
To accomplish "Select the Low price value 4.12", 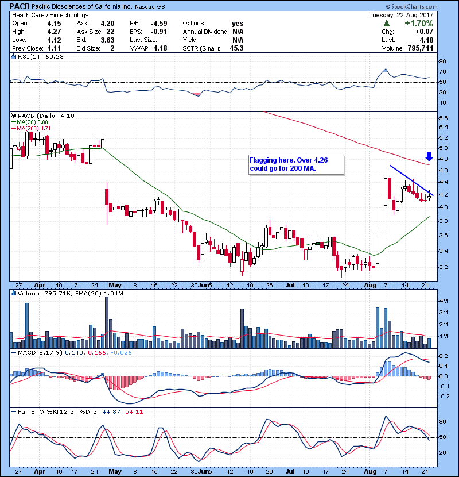I will (54, 40).
